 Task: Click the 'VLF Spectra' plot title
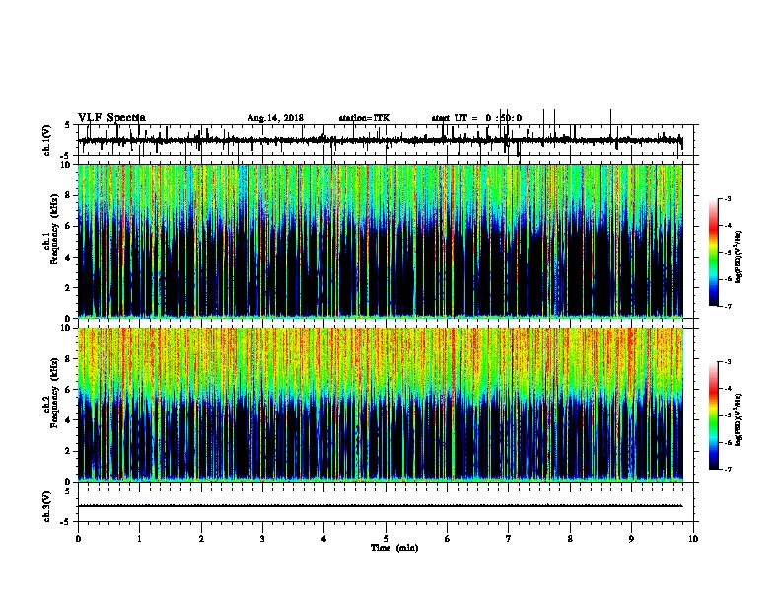(x=111, y=118)
